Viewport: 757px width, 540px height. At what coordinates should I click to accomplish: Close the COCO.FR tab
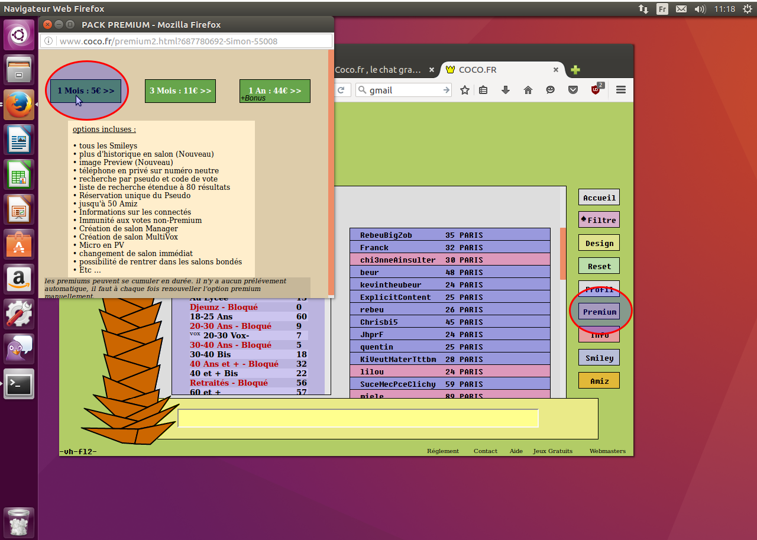tap(556, 70)
